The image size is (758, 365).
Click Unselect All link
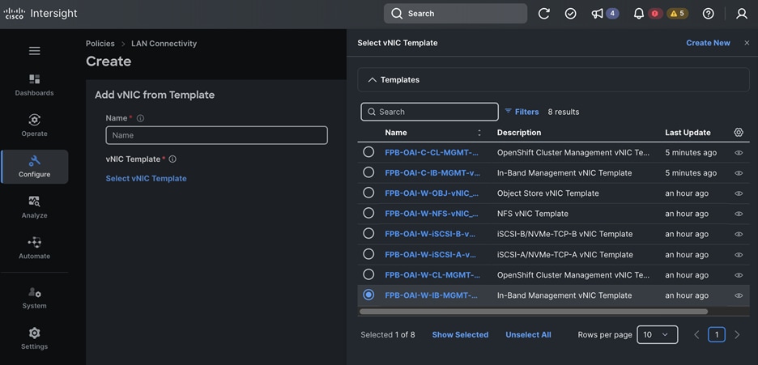[x=528, y=334]
